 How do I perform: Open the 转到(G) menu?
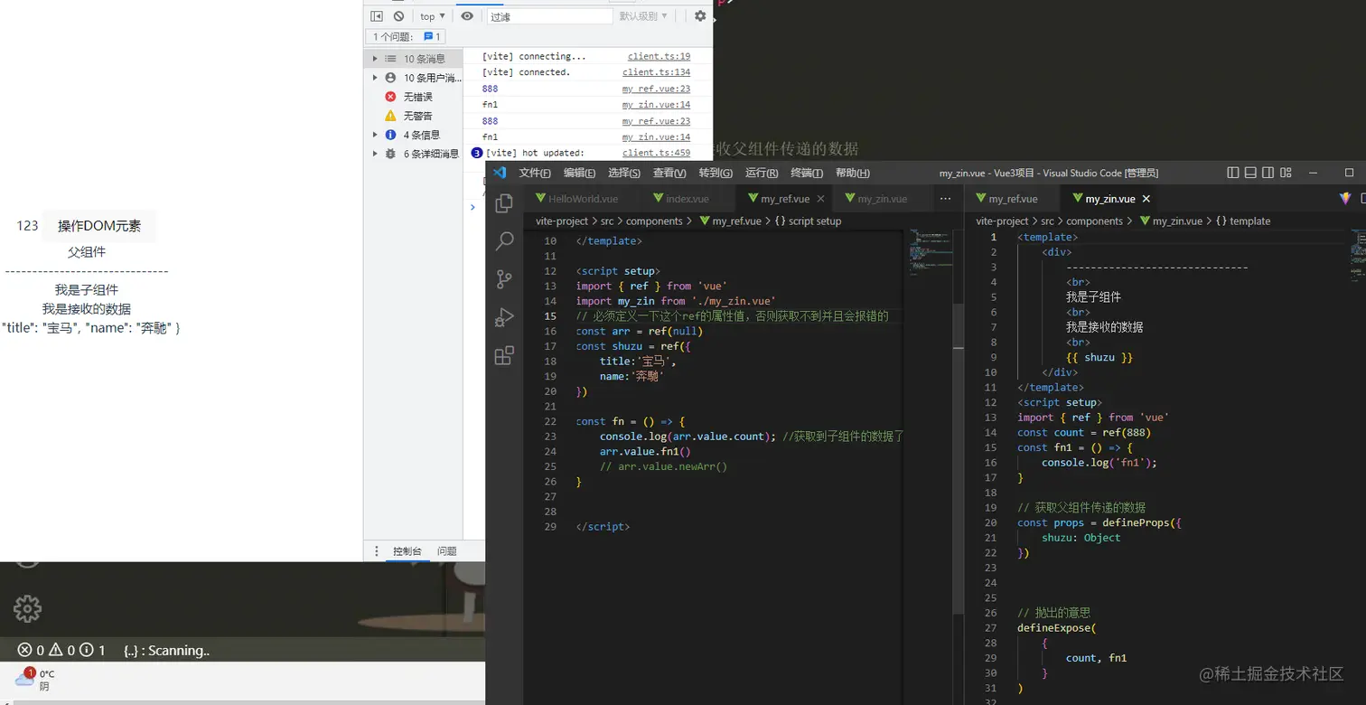pyautogui.click(x=716, y=173)
